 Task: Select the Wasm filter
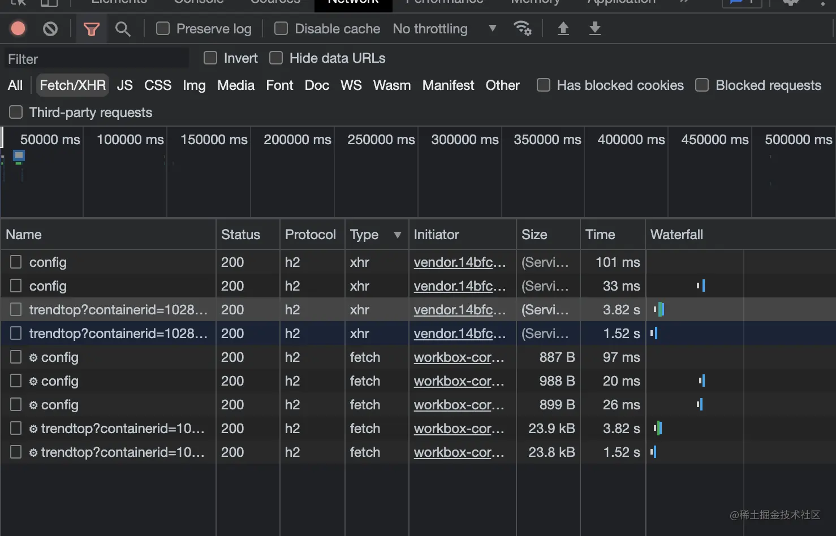point(392,85)
